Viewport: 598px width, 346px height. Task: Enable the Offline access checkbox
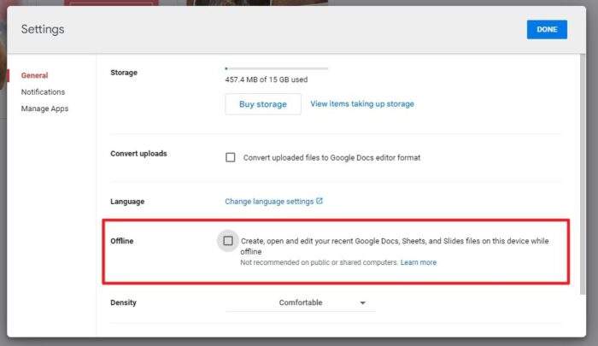click(x=228, y=241)
